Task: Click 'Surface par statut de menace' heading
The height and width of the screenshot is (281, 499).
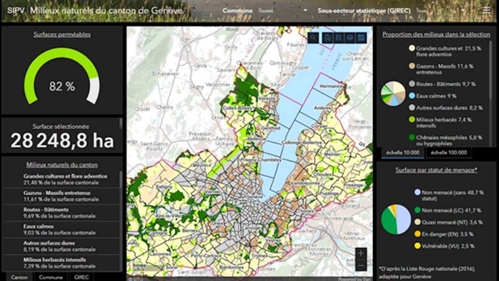Action: click(x=436, y=170)
